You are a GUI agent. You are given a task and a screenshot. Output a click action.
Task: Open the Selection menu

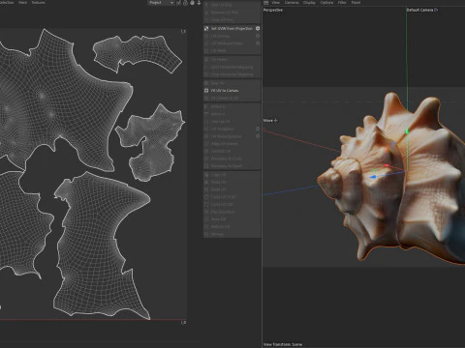click(7, 3)
